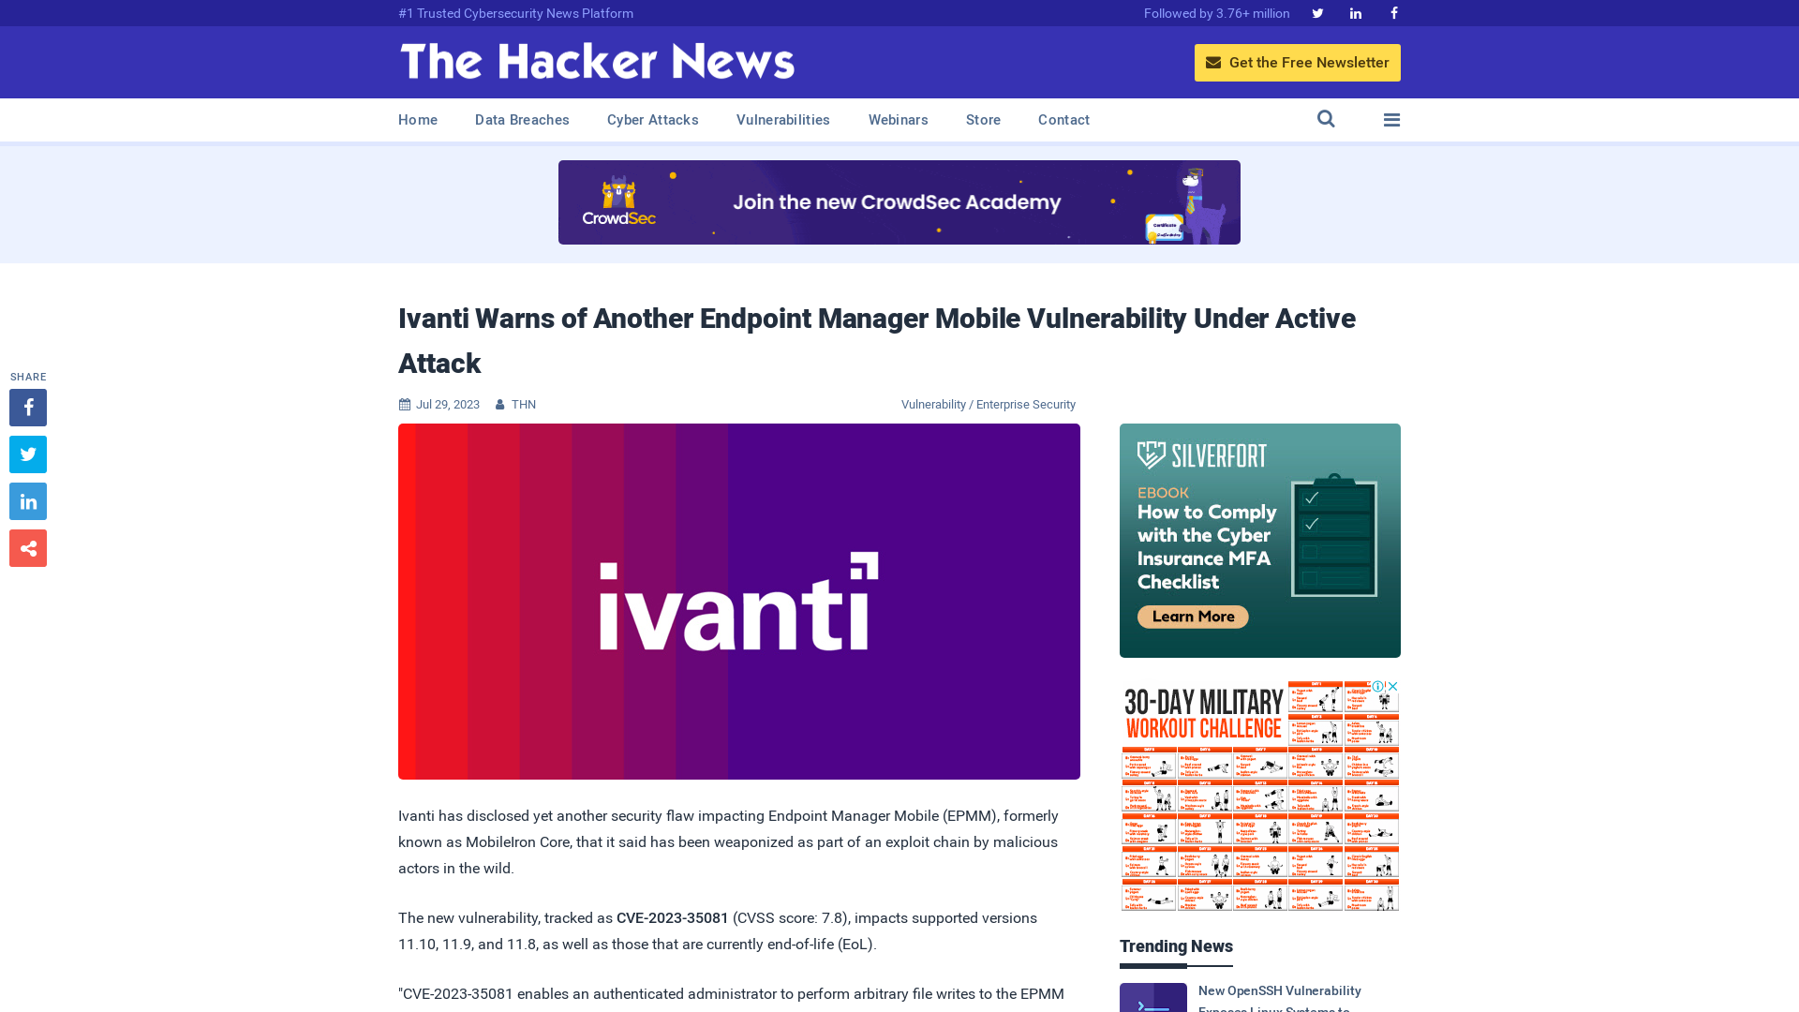
Task: Click the LinkedIn share icon
Action: (27, 500)
